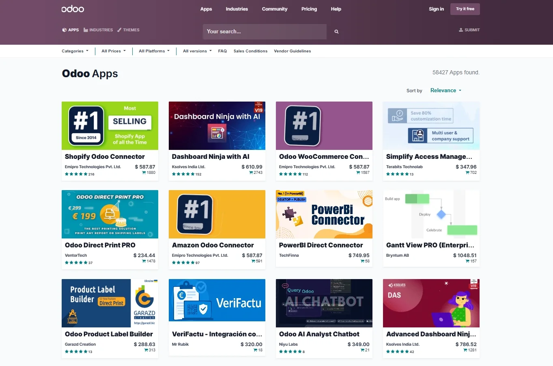This screenshot has width=553, height=366.
Task: Go to the Pricing page
Action: click(x=309, y=9)
